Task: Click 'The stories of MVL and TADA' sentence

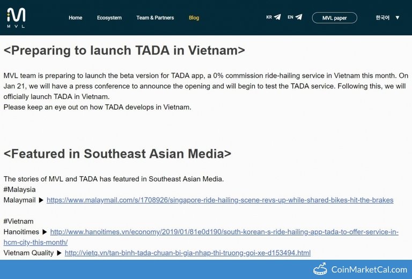Action: 114,179
